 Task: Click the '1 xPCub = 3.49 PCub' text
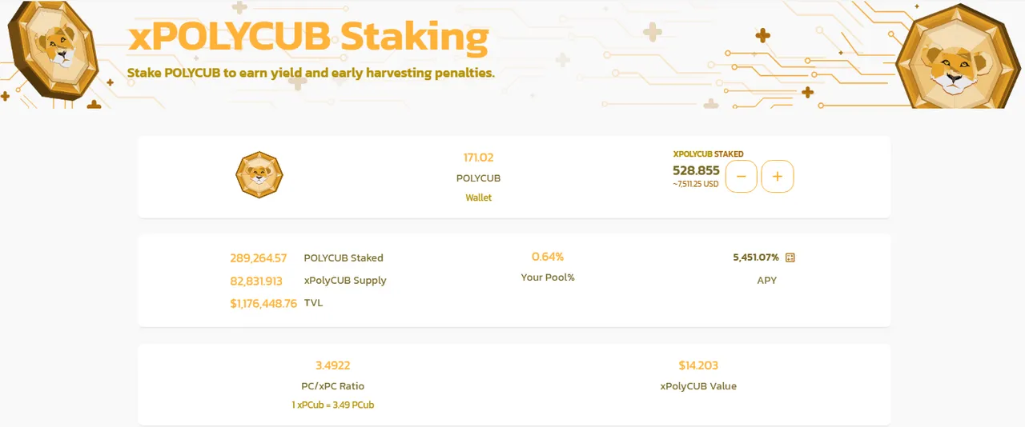[x=333, y=405]
